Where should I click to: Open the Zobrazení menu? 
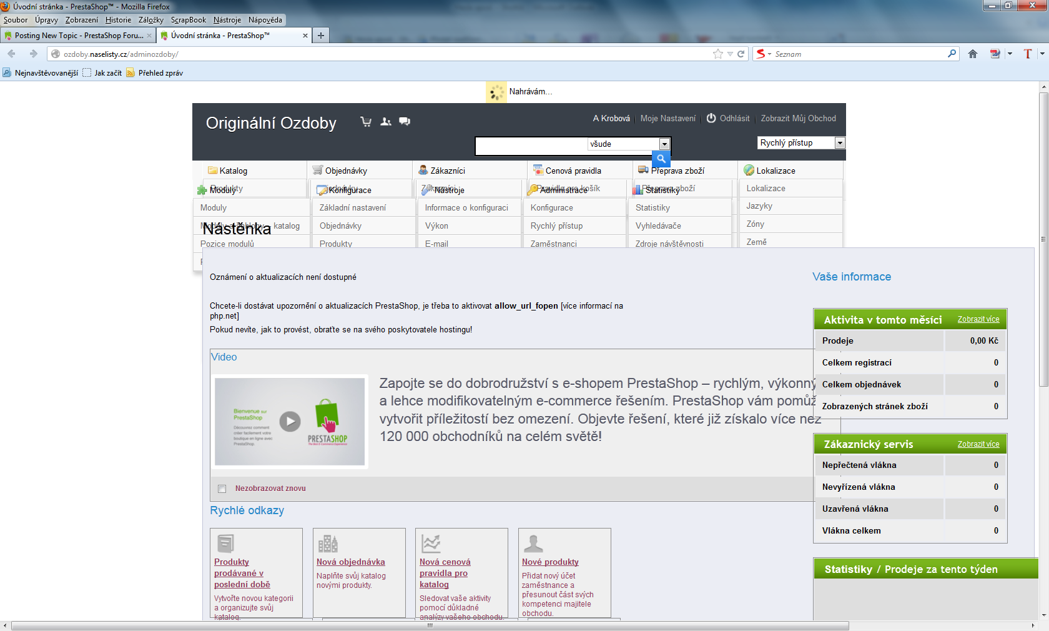[82, 20]
